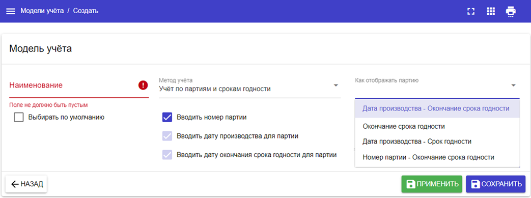Click the green Применить button
The image size is (531, 198).
[x=432, y=184]
